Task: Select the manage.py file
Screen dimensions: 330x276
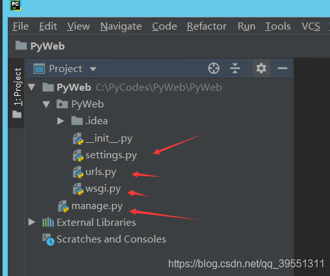Action: pos(97,206)
